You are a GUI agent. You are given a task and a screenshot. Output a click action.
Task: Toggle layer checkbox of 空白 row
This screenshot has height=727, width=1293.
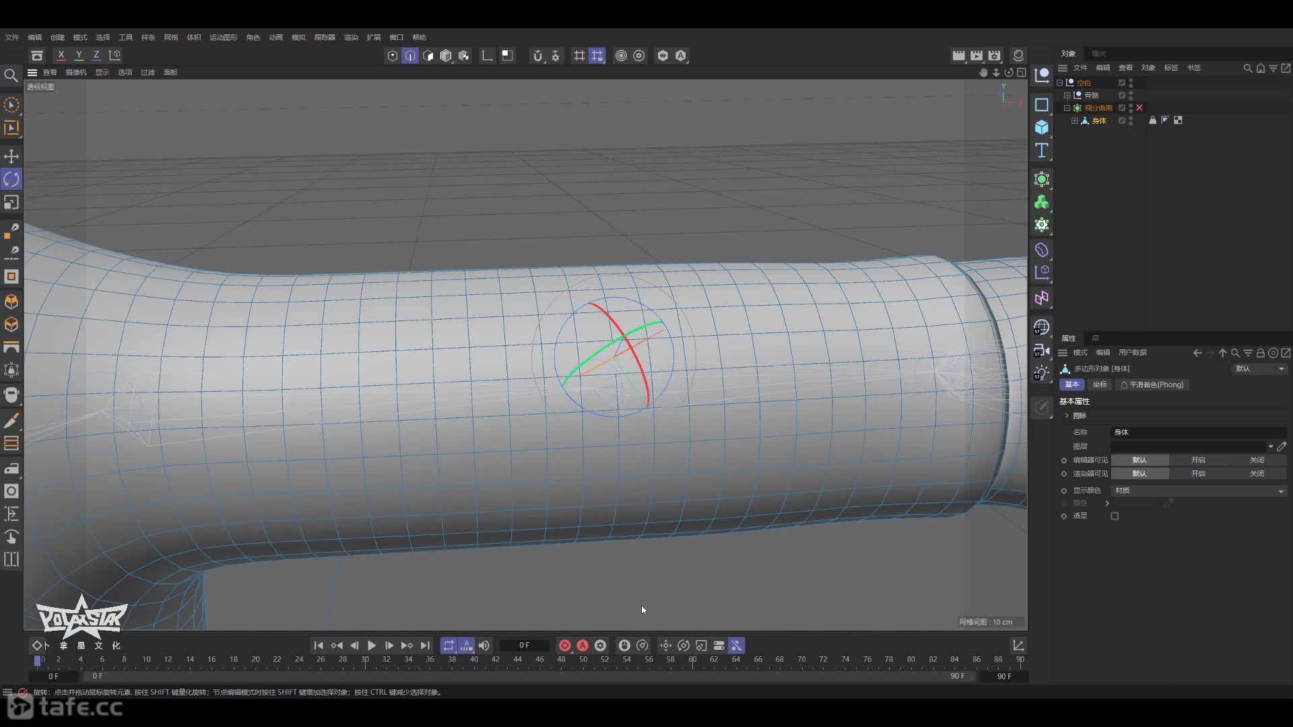(1122, 83)
